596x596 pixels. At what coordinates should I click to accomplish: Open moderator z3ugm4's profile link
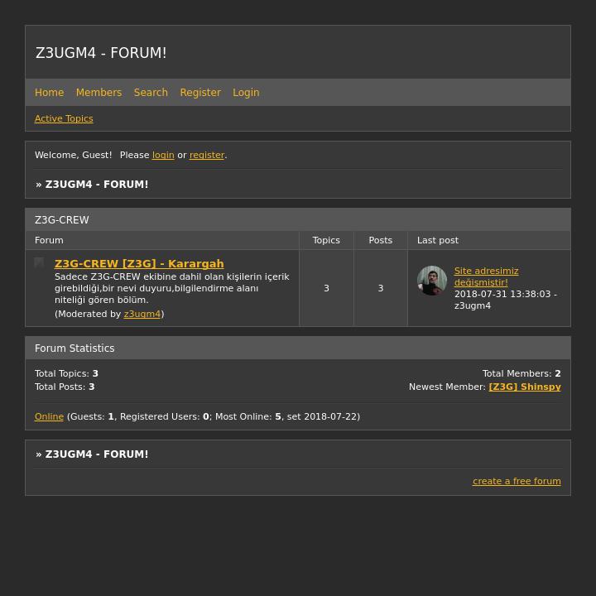(x=142, y=315)
